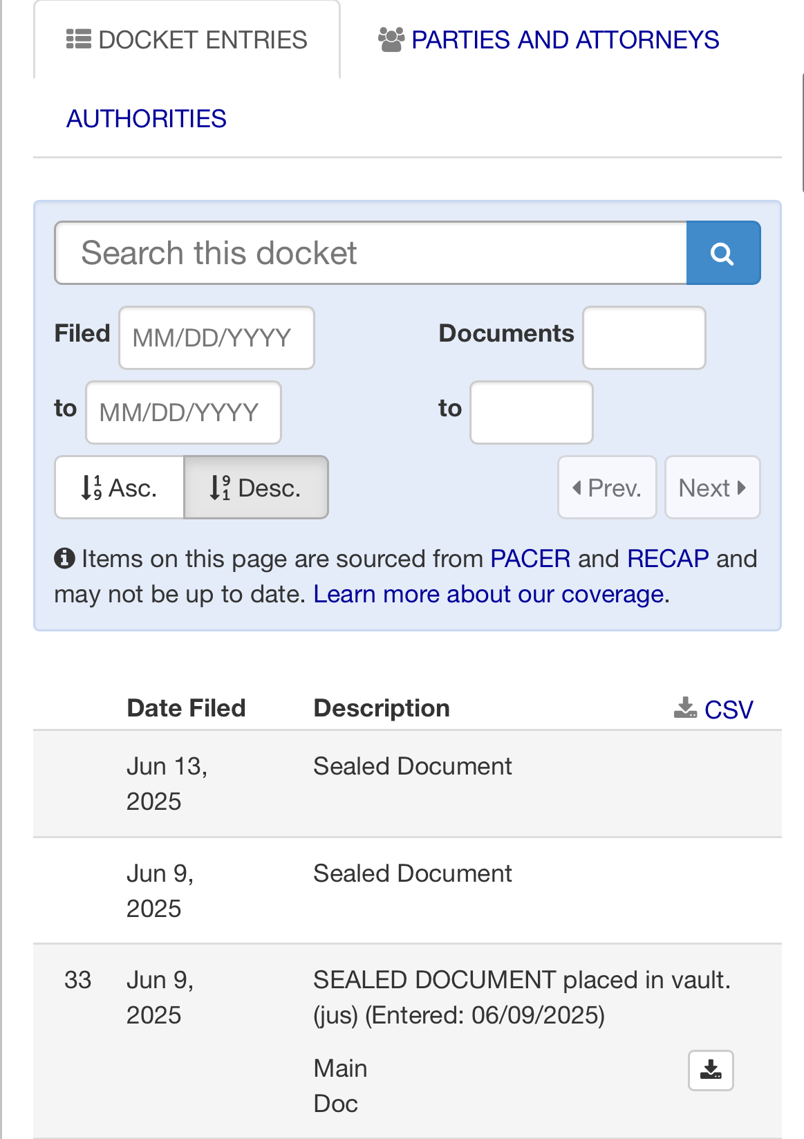This screenshot has width=804, height=1139.
Task: Open the Authorities tab
Action: (x=147, y=119)
